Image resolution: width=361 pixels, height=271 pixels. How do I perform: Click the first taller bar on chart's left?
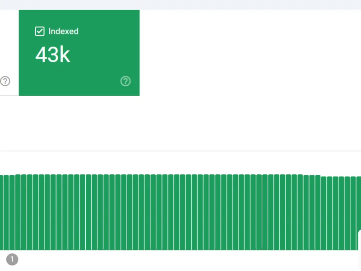point(18,212)
